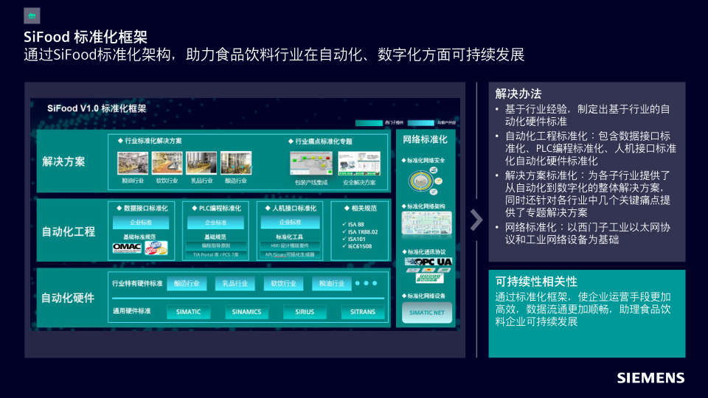
Task: Click the 行业标准化解决方案 heading
Action: (150, 141)
